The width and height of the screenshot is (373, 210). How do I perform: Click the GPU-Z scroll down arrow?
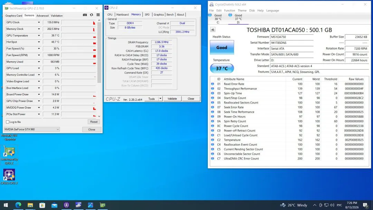[x=99, y=116]
